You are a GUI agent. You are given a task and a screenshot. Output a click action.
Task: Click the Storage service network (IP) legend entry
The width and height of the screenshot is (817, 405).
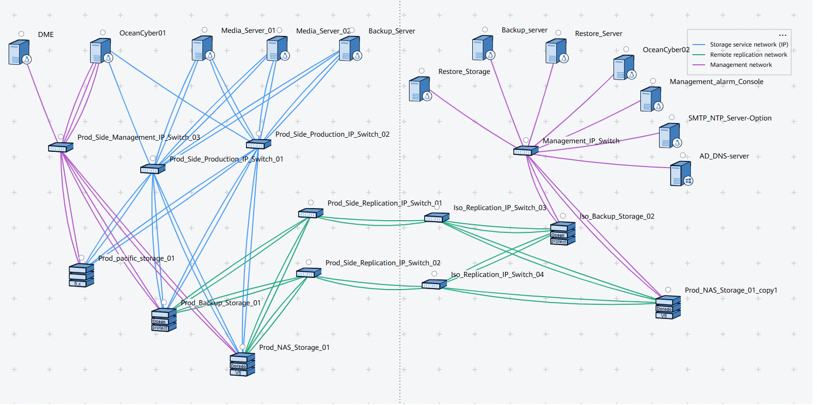pos(740,45)
